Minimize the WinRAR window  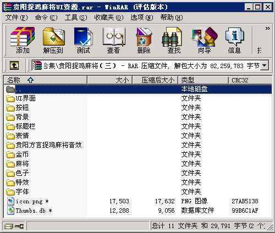(x=249, y=7)
